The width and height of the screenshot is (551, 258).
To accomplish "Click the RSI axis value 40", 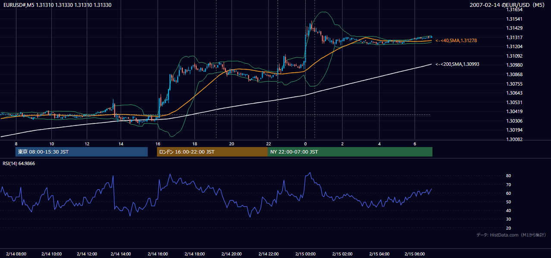I will 509,210.
